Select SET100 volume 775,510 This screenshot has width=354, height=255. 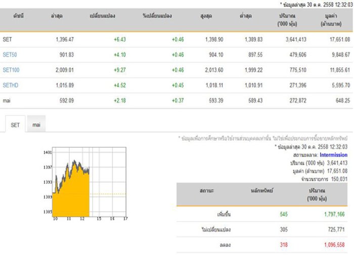tap(298, 70)
